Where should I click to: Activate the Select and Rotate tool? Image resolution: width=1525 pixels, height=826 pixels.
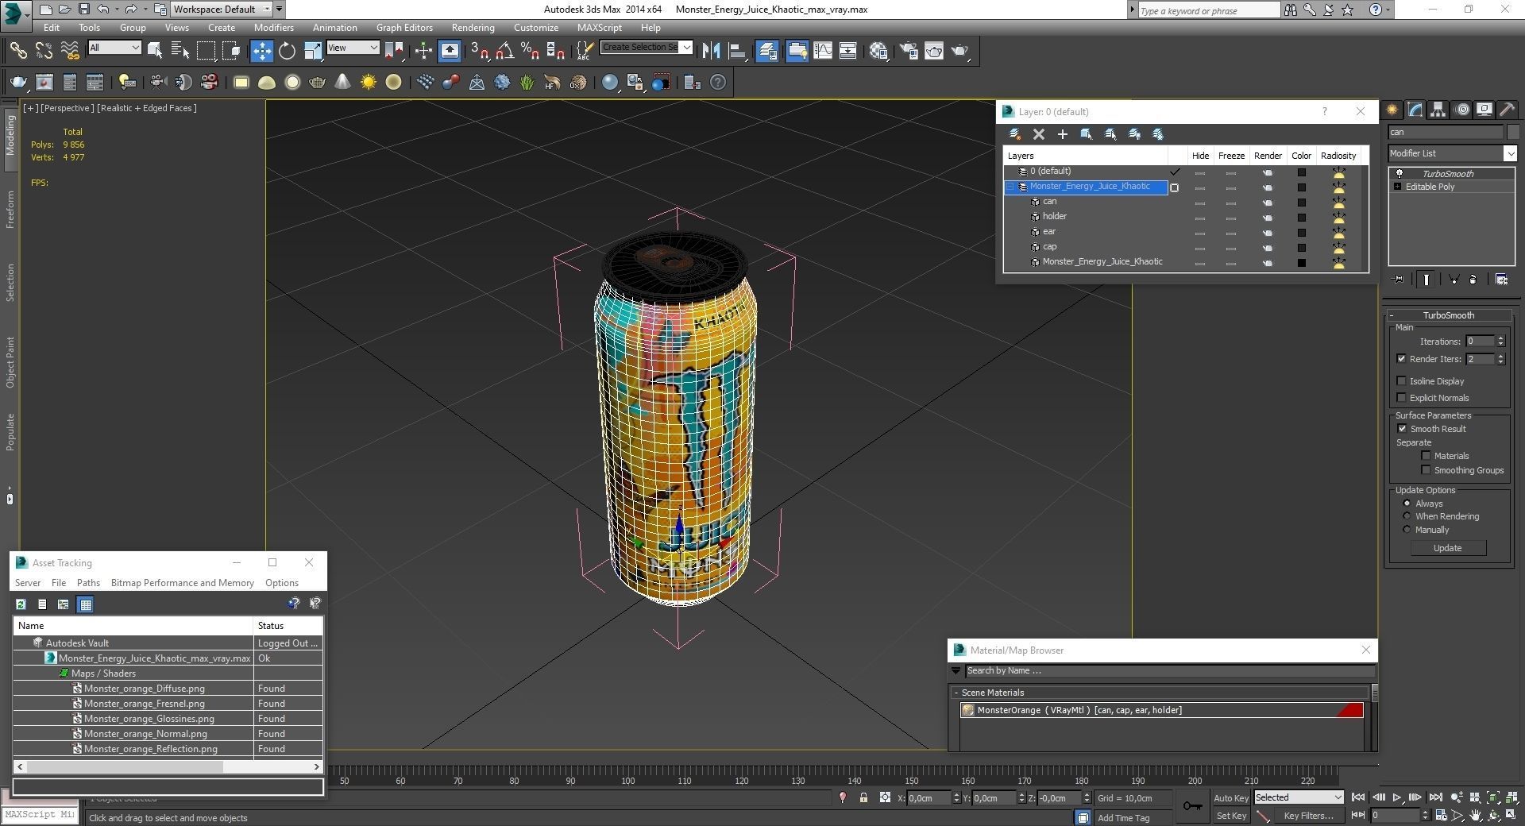coord(287,51)
